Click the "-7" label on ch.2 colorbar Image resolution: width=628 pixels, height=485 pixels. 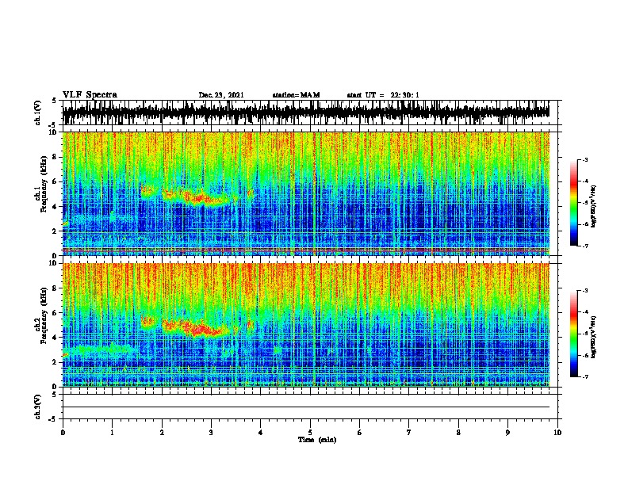point(584,376)
